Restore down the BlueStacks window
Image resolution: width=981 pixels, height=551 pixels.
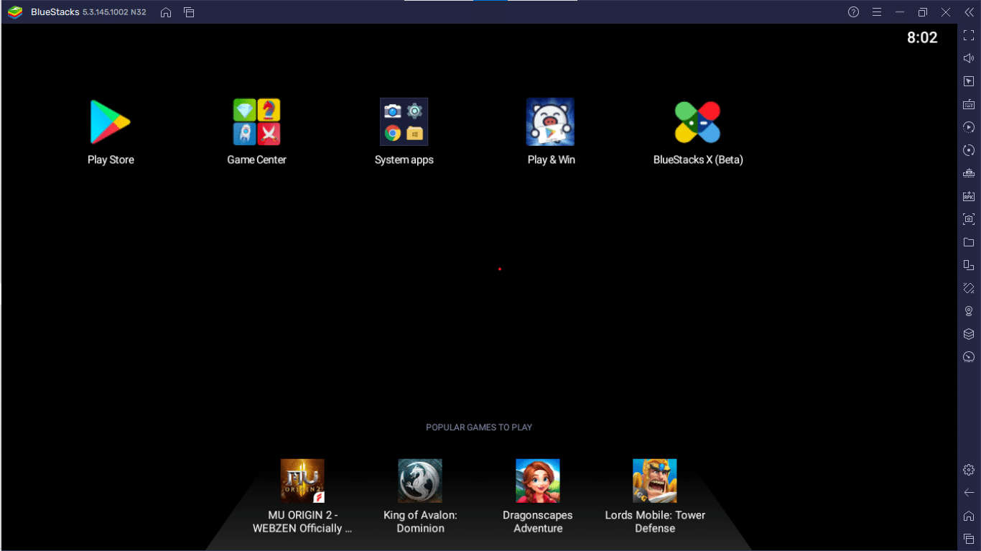coord(923,12)
